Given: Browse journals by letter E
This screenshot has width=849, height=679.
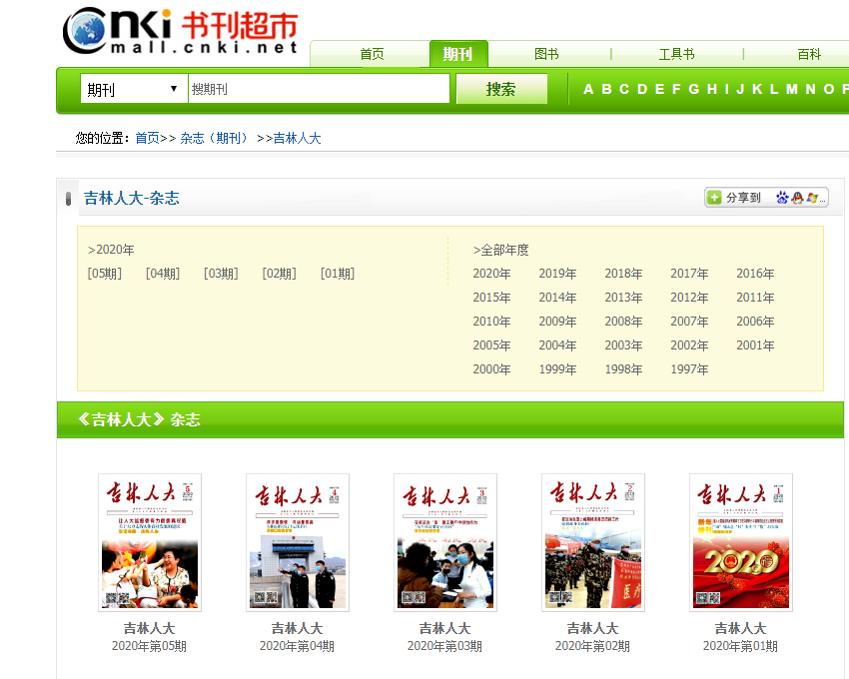Looking at the screenshot, I should pos(659,89).
